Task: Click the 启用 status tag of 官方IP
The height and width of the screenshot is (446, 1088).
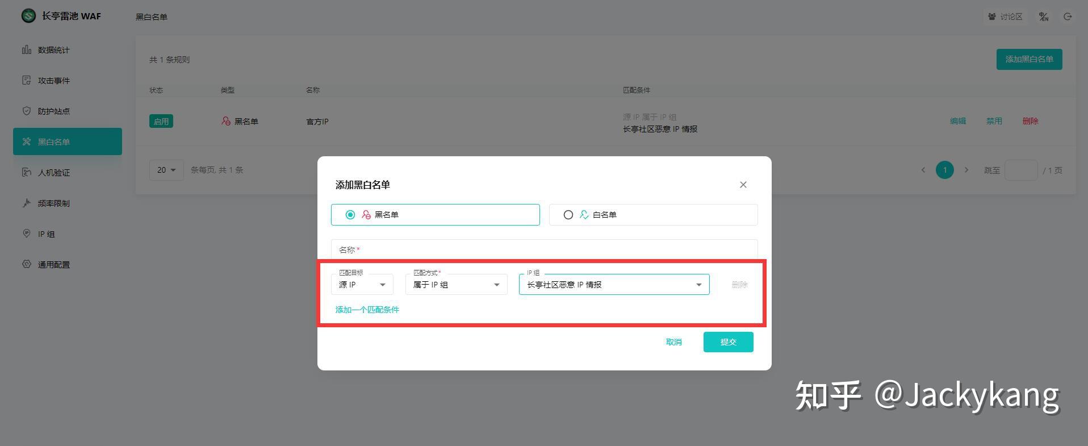Action: click(161, 121)
